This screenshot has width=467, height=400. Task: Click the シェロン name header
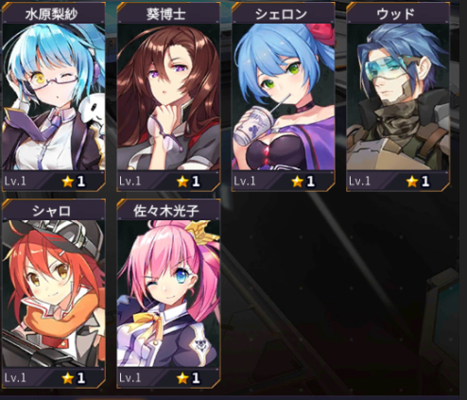(x=284, y=14)
